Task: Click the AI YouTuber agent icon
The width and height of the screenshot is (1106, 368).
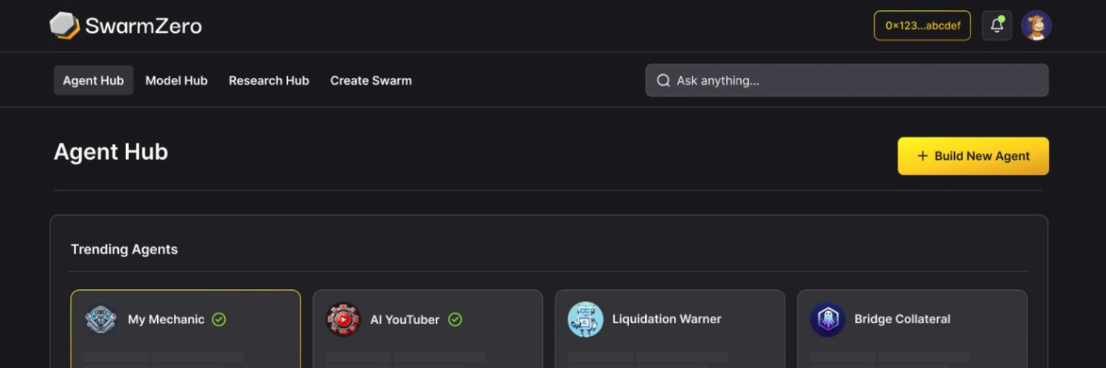Action: click(343, 319)
